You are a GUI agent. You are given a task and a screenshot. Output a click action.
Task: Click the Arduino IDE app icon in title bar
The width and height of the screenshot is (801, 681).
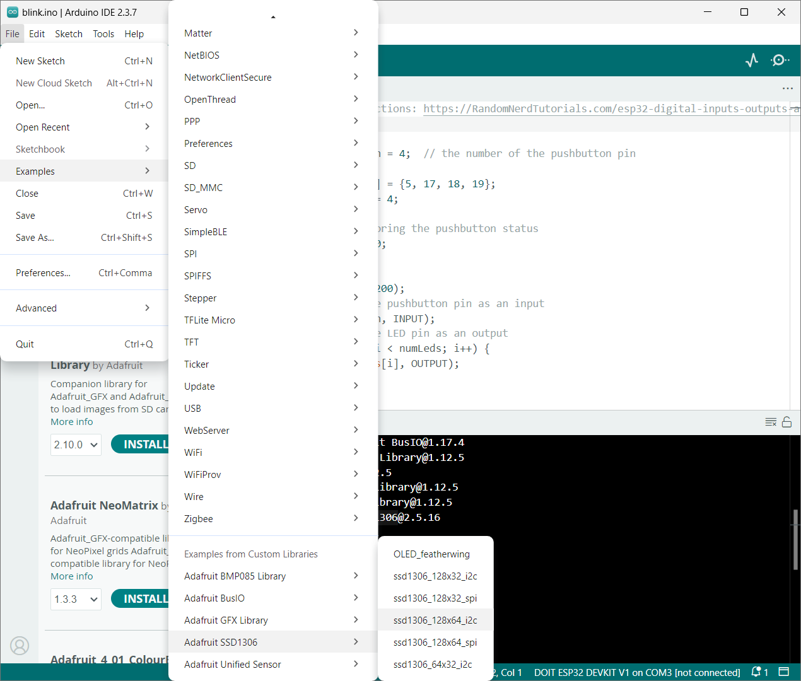coord(13,12)
